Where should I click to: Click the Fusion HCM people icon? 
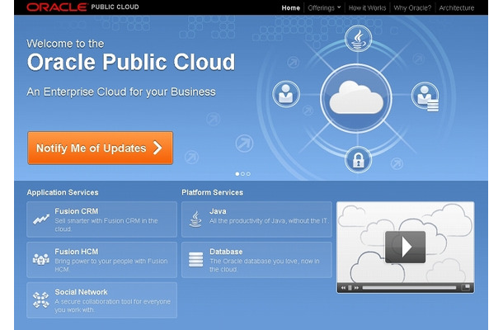point(41,259)
